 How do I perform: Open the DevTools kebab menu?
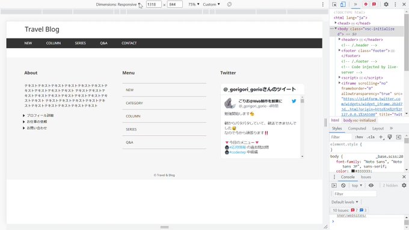395,4
